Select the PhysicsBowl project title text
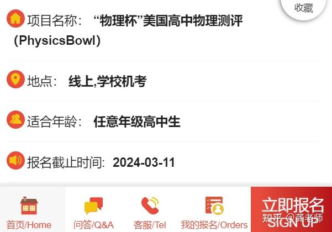Viewport: 332px width, 232px height. [128, 30]
